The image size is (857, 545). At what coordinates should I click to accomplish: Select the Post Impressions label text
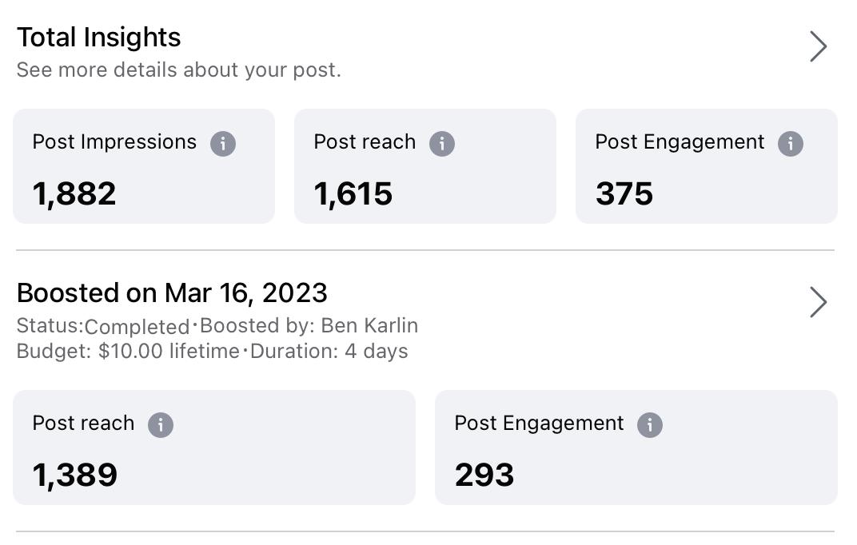[114, 142]
